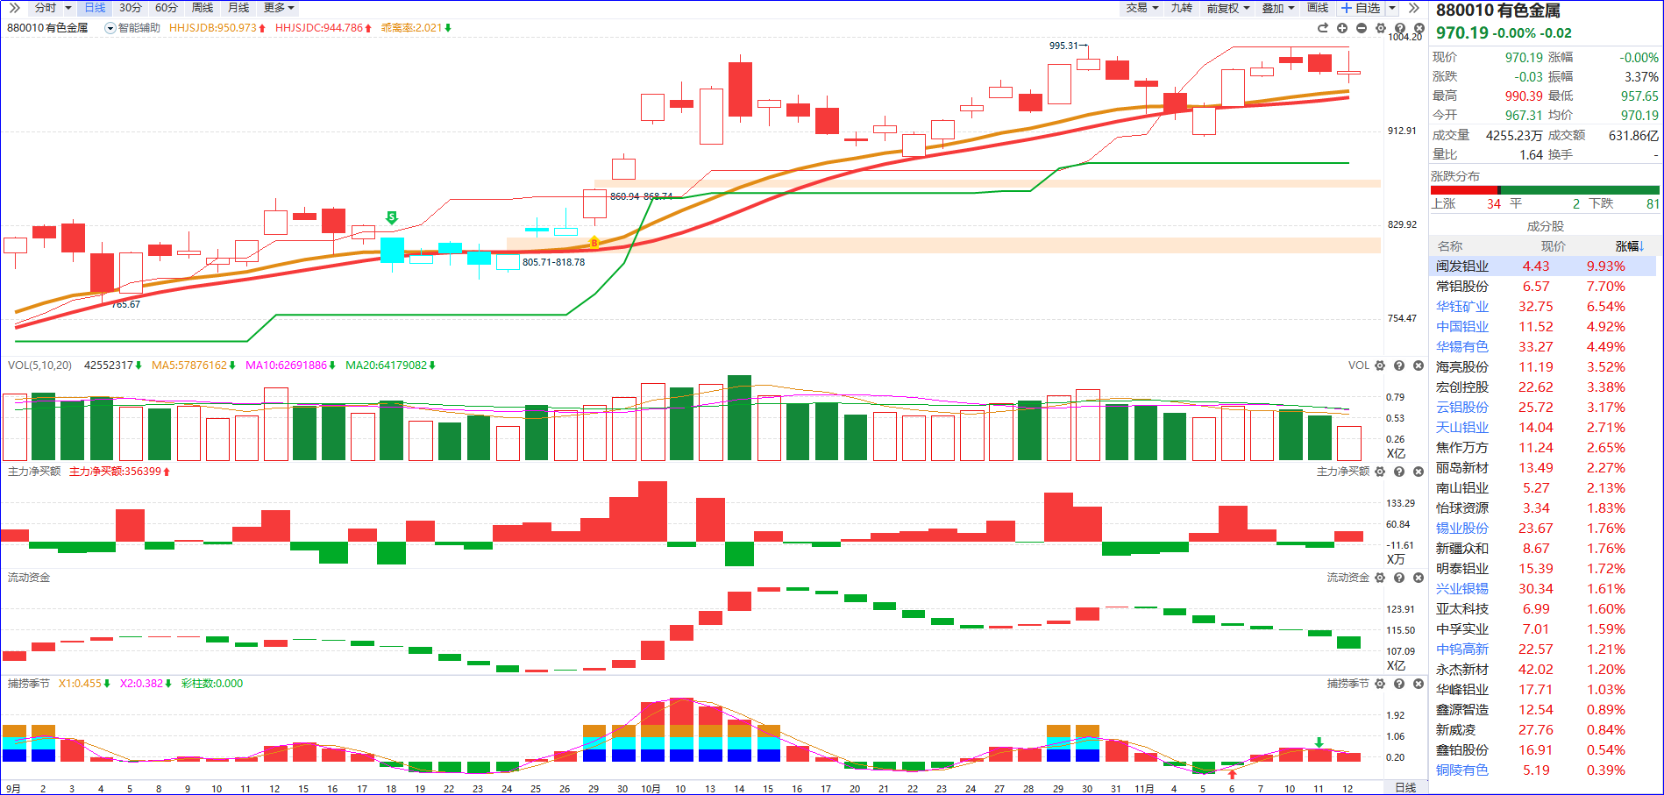Sort constituents by 现价 column header

click(1554, 246)
